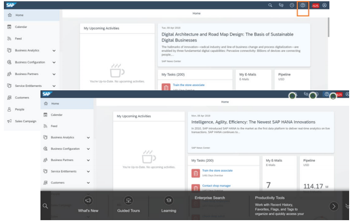Screen dimensions: 353x224
Task: Click next arrow button in help bar
Action: pos(334,206)
